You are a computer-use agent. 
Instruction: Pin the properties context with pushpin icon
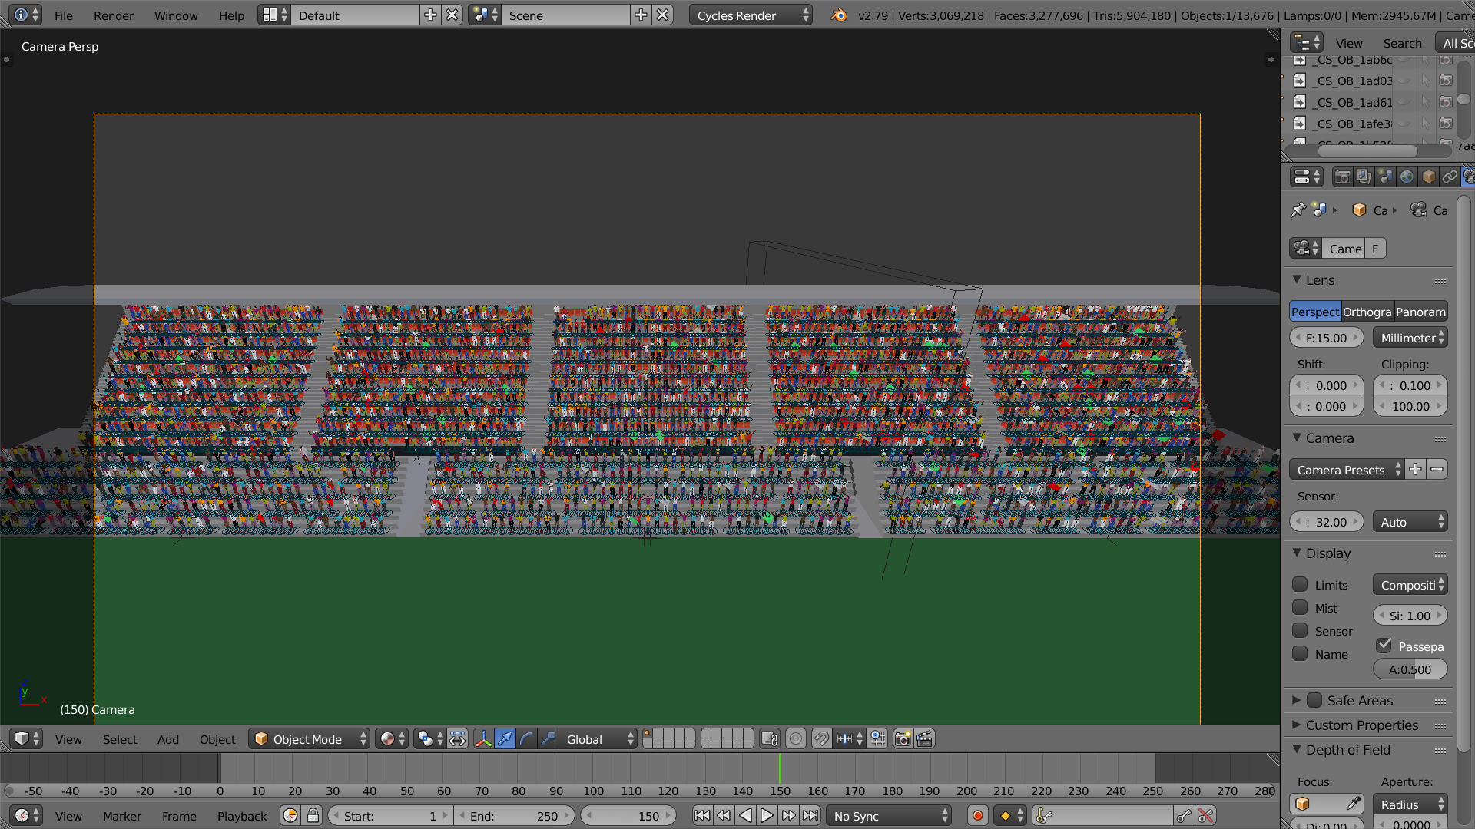pyautogui.click(x=1298, y=210)
